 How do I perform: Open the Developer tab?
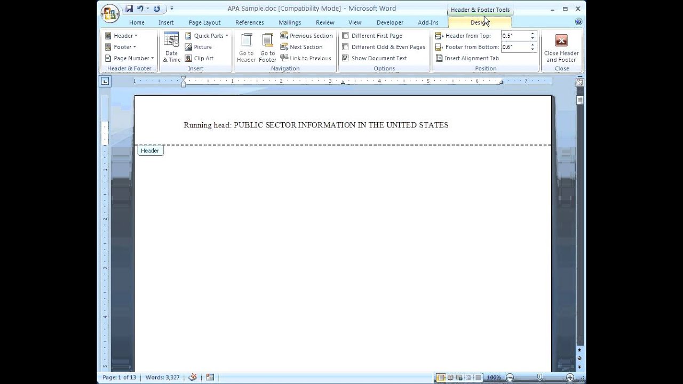[x=390, y=22]
